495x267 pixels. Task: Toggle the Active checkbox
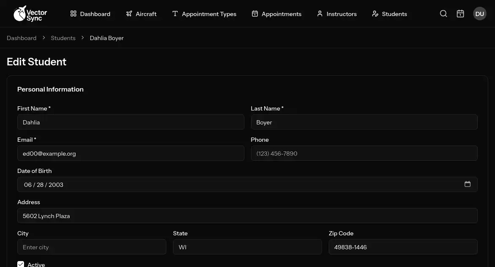[21, 264]
